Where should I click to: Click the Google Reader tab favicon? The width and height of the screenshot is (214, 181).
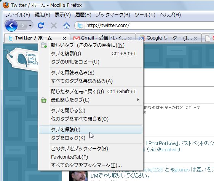pos(142,38)
